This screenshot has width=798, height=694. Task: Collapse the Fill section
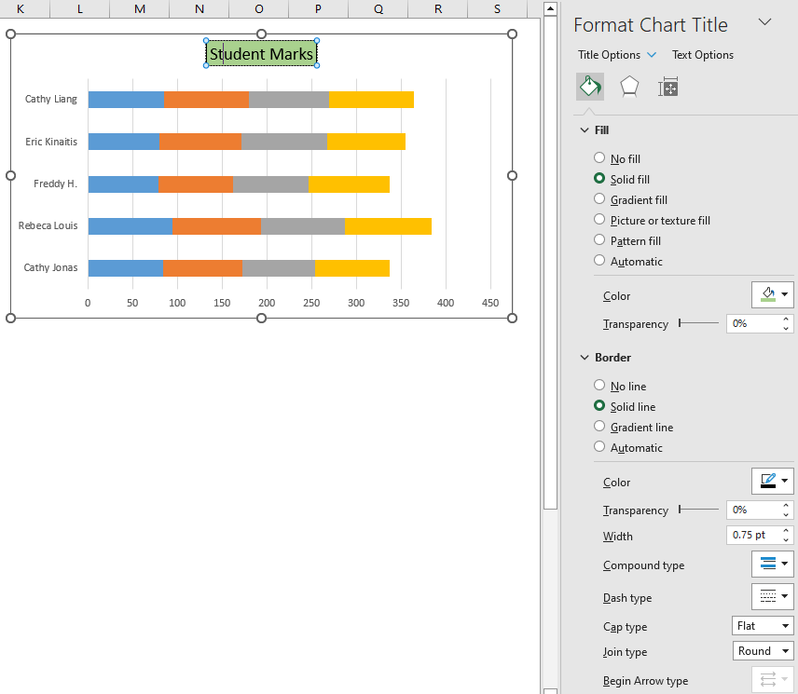tap(585, 130)
